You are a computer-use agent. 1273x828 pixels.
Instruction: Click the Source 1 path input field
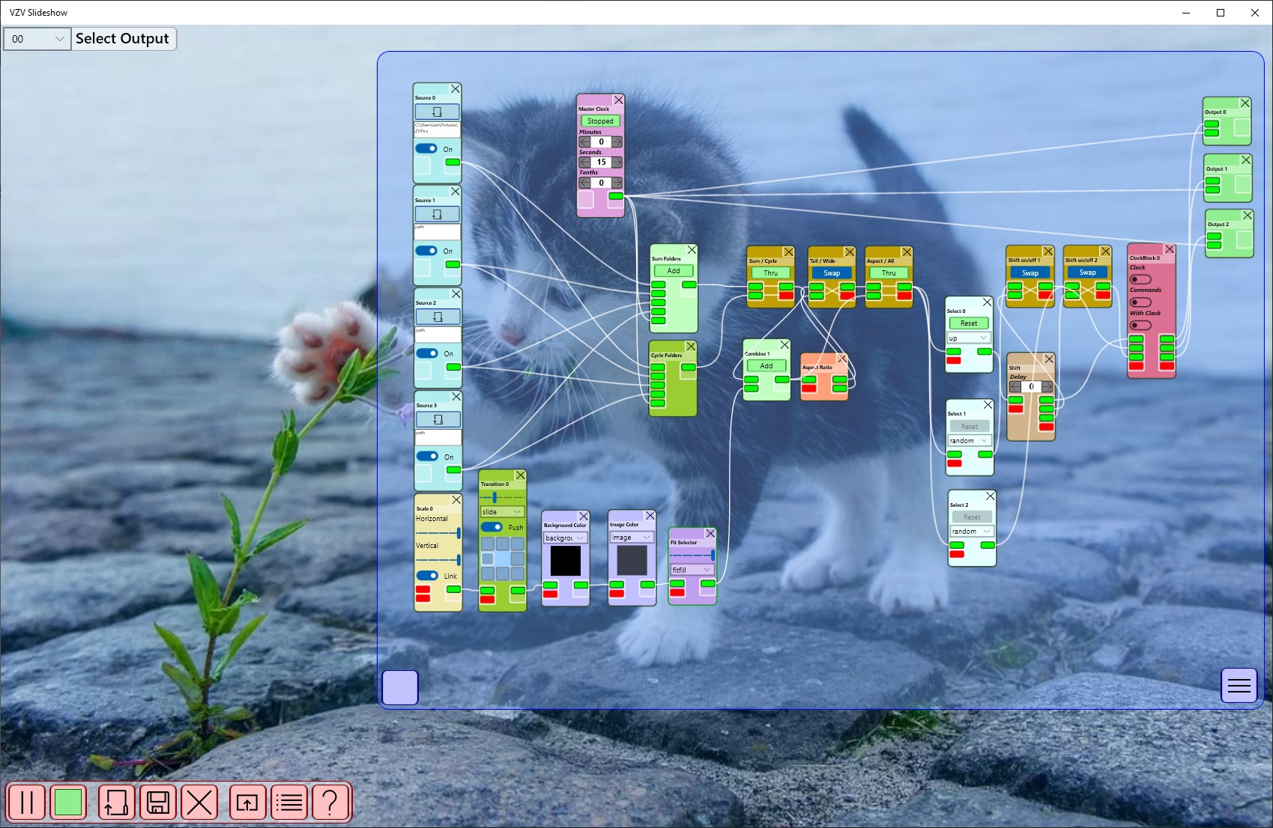pyautogui.click(x=438, y=231)
